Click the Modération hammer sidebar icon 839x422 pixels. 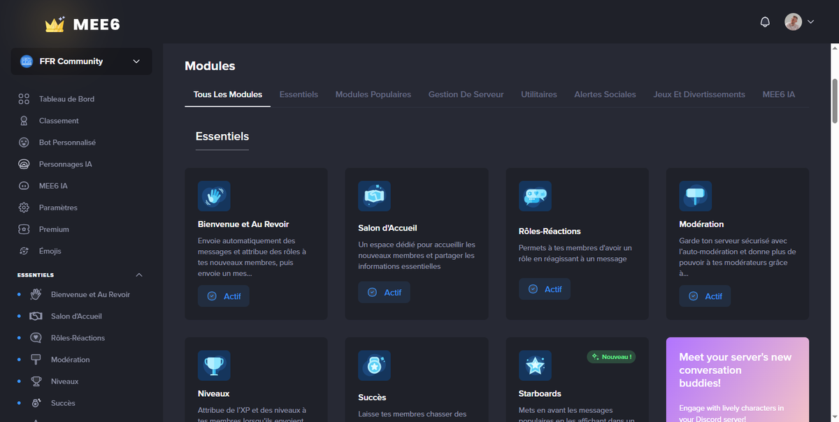[x=36, y=359]
